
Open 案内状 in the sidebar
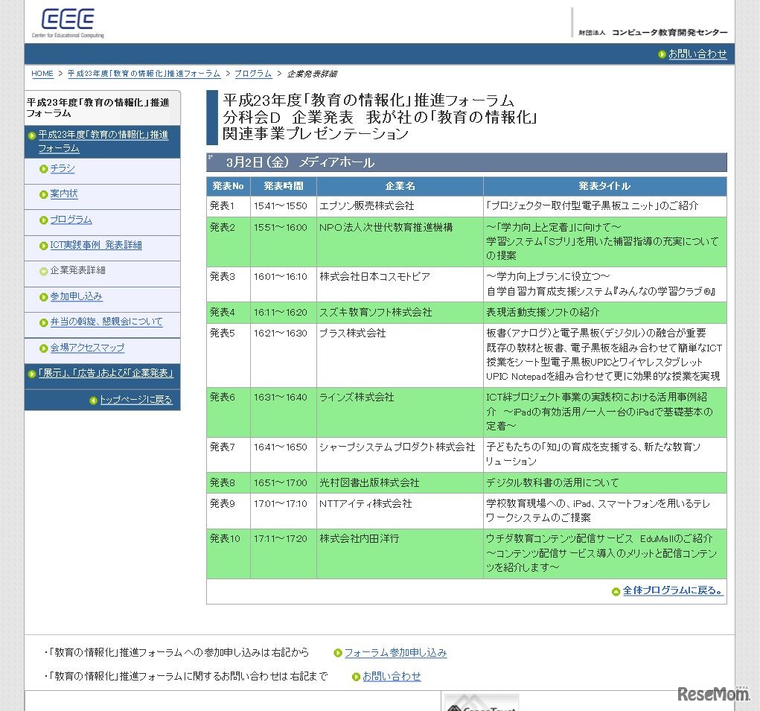[x=64, y=194]
